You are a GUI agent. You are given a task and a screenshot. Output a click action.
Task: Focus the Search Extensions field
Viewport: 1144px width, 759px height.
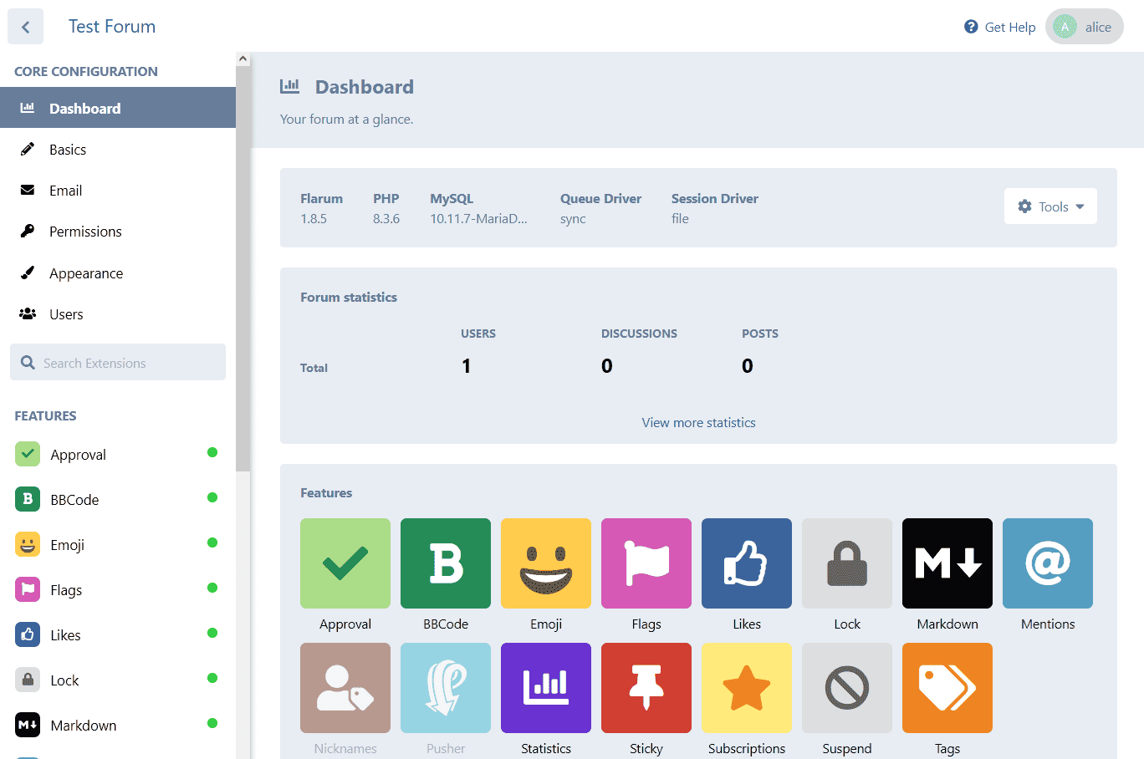tap(125, 363)
